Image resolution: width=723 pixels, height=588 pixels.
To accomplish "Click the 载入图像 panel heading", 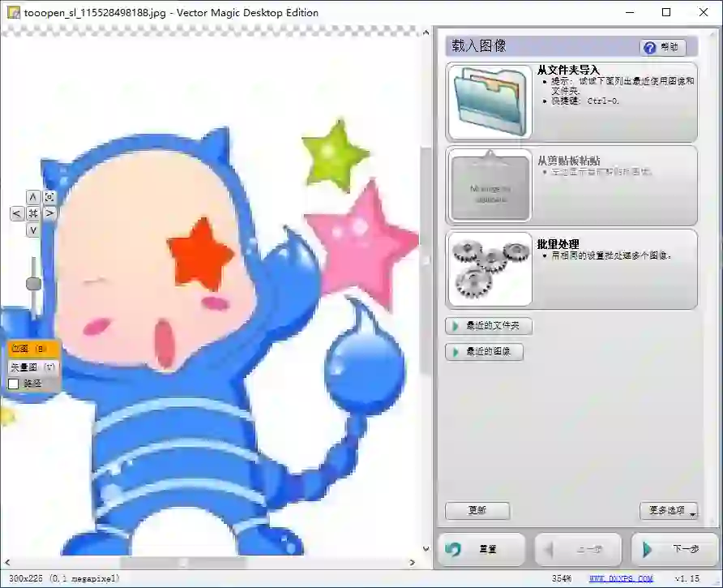I will [478, 46].
